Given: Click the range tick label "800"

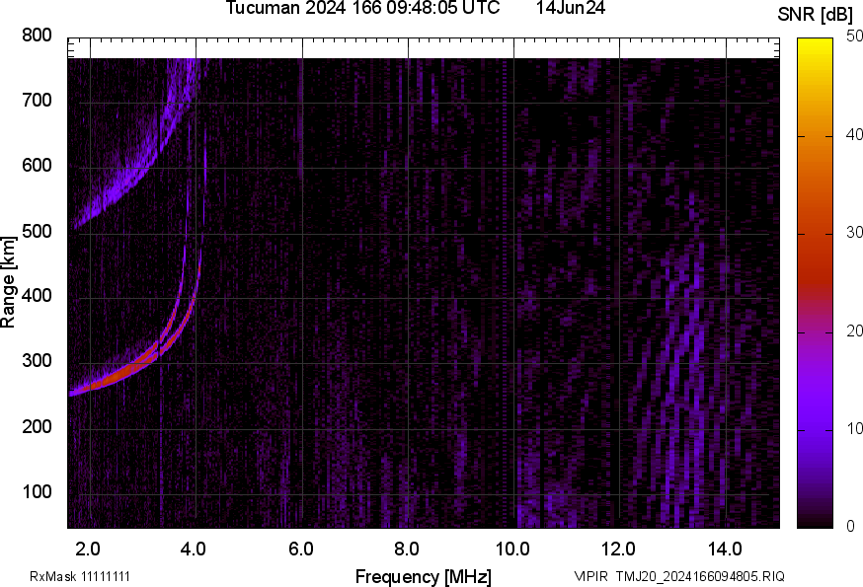Looking at the screenshot, I should [x=37, y=36].
